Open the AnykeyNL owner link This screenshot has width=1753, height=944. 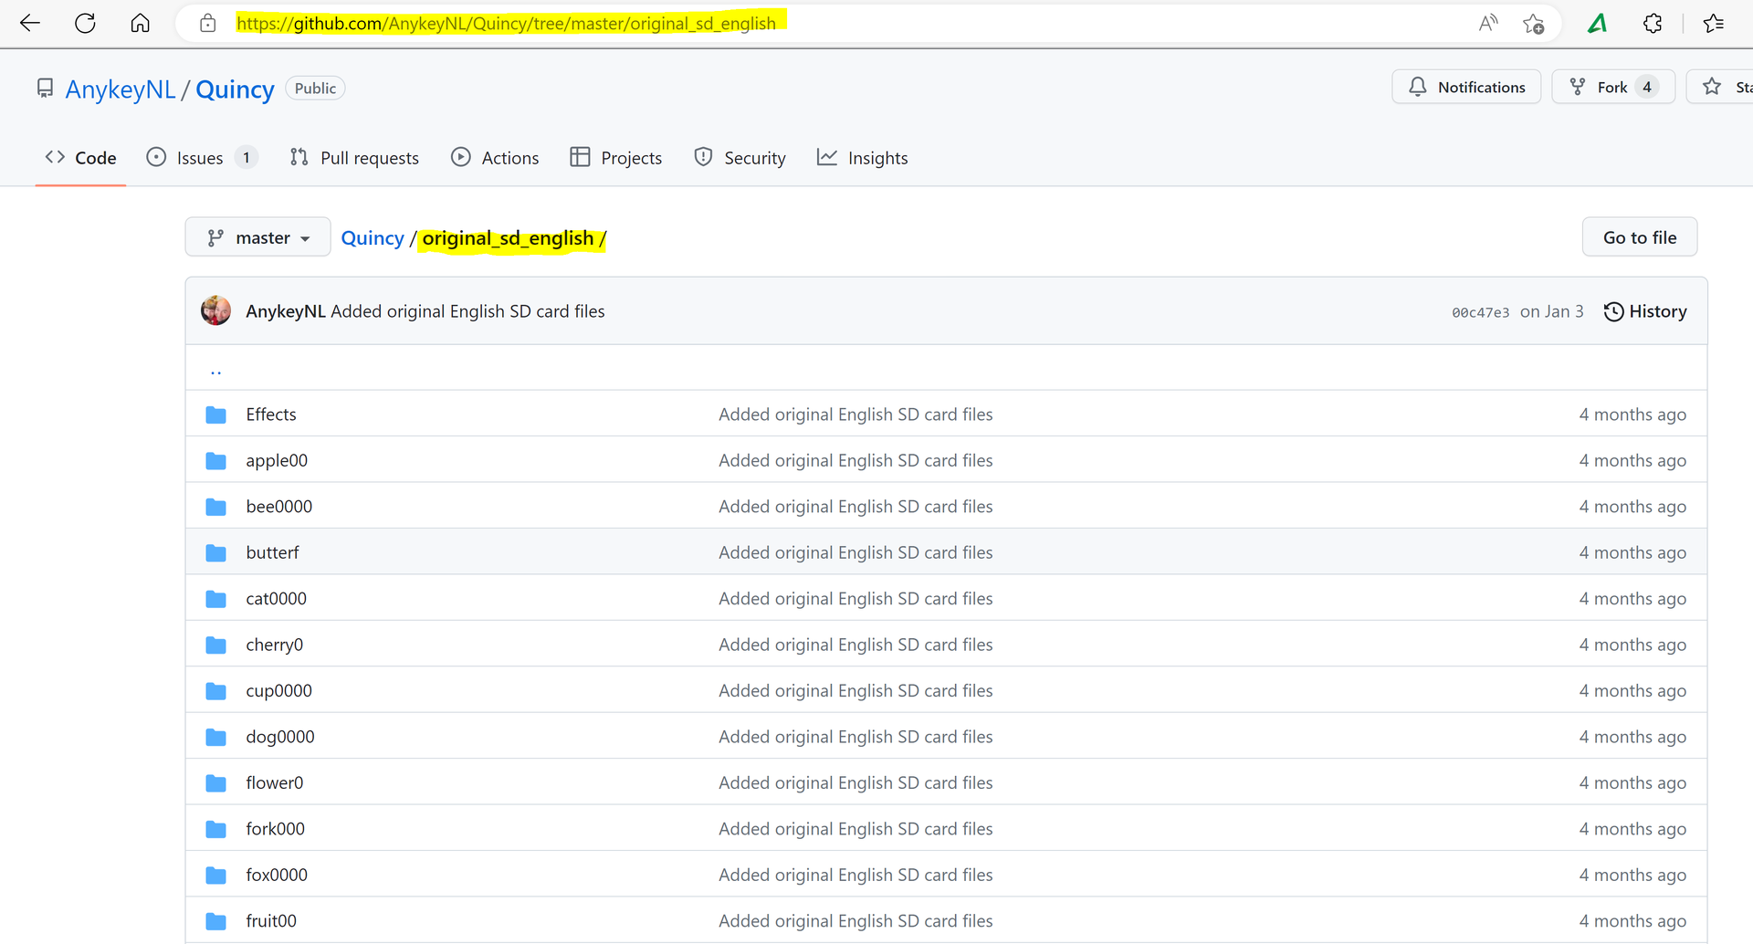click(x=121, y=89)
